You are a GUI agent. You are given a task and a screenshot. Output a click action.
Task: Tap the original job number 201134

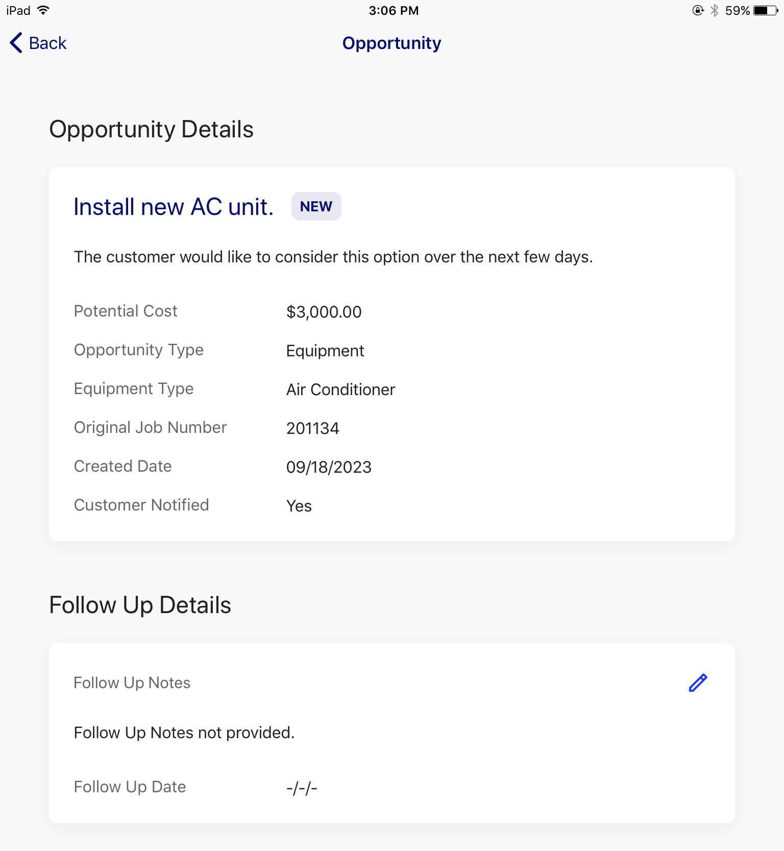coord(312,428)
